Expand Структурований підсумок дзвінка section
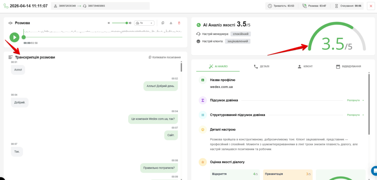377x180 pixels. 355,115
